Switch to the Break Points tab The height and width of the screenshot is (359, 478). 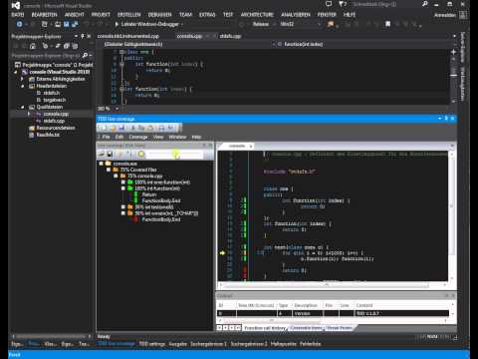[x=339, y=328]
